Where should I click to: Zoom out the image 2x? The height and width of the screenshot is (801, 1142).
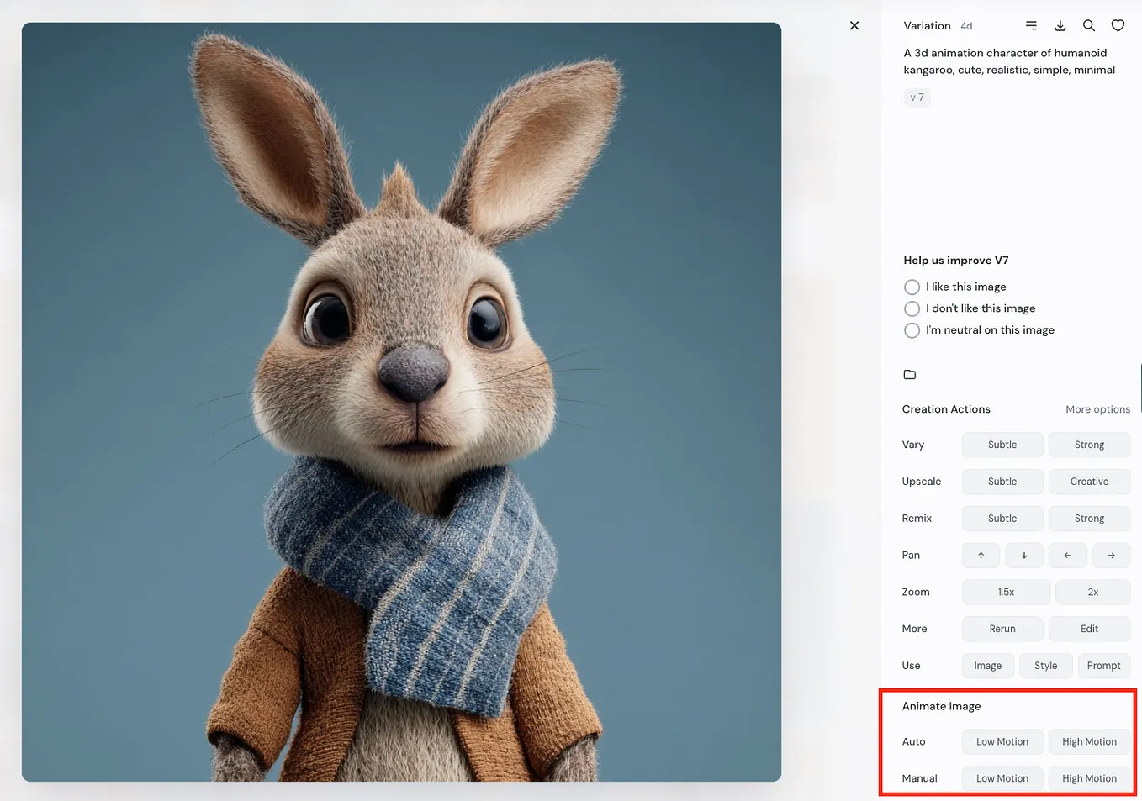1092,592
